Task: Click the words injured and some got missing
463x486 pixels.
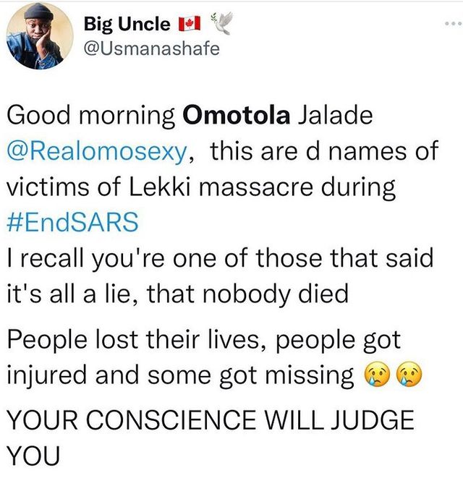Action: (x=179, y=376)
